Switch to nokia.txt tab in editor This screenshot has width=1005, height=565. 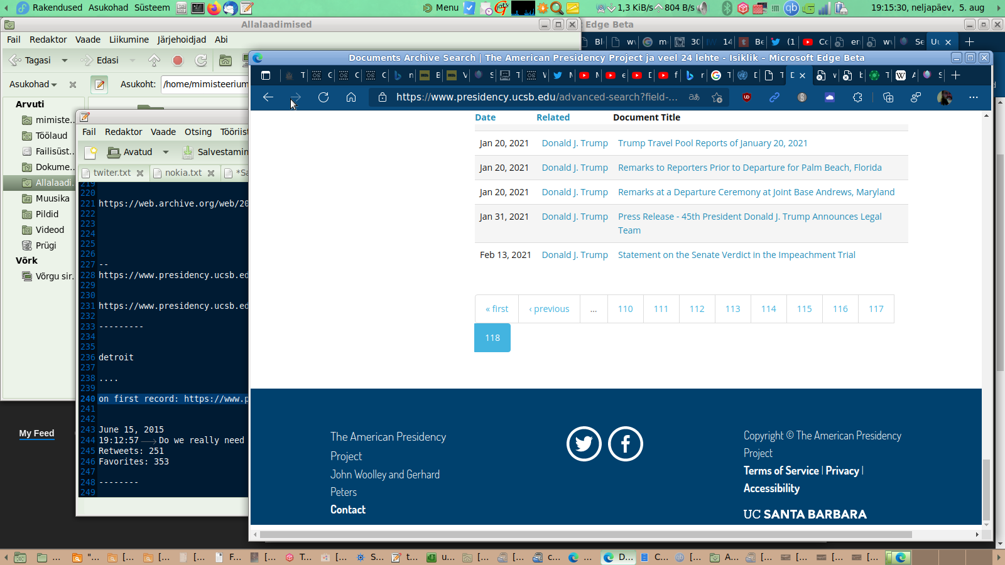183,173
